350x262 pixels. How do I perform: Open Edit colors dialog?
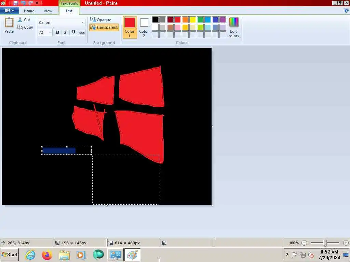click(233, 27)
